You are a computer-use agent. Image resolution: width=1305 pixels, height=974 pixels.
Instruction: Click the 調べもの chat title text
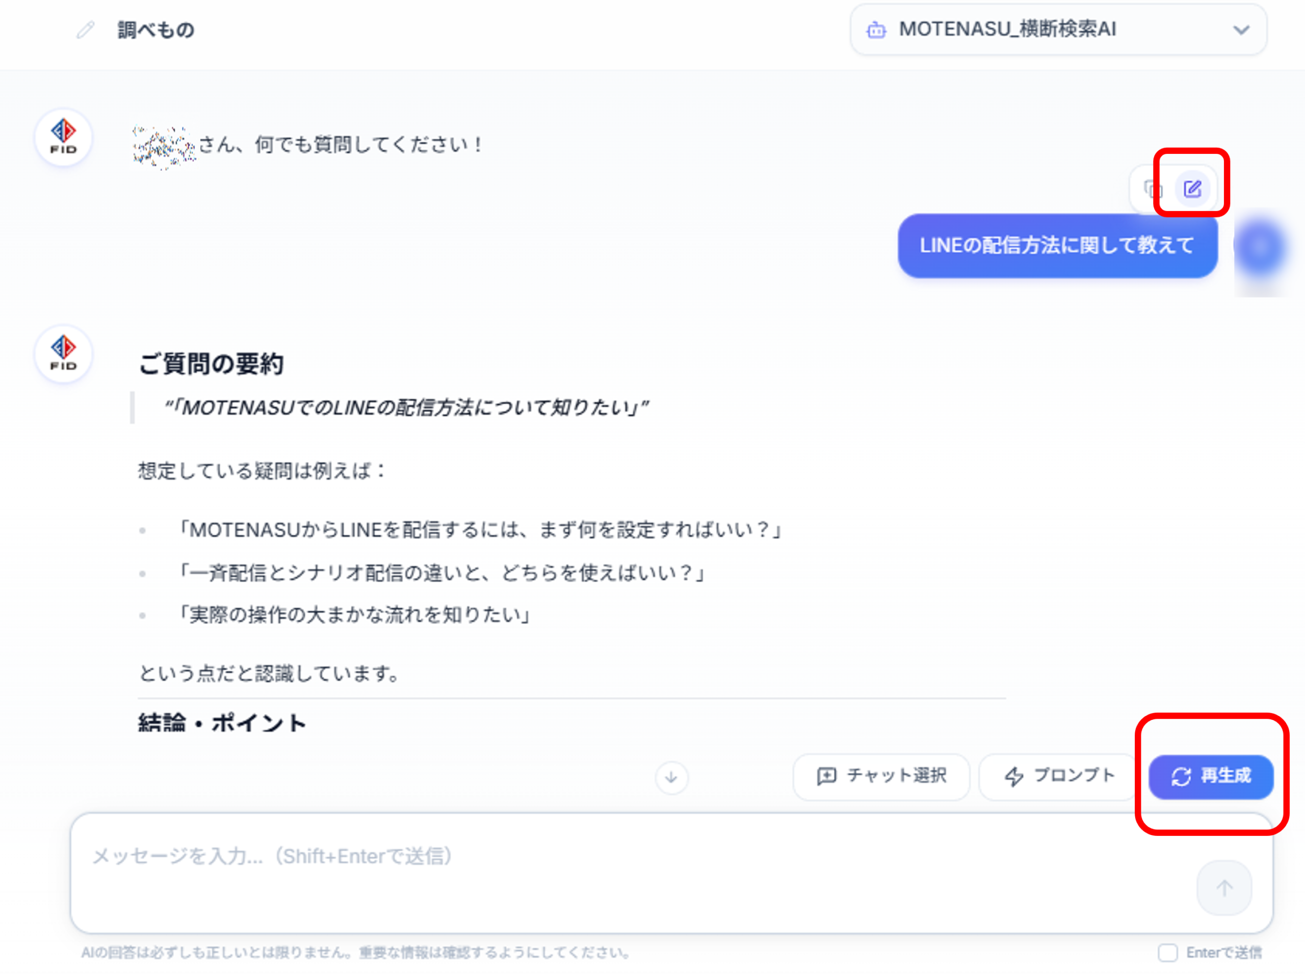[156, 30]
